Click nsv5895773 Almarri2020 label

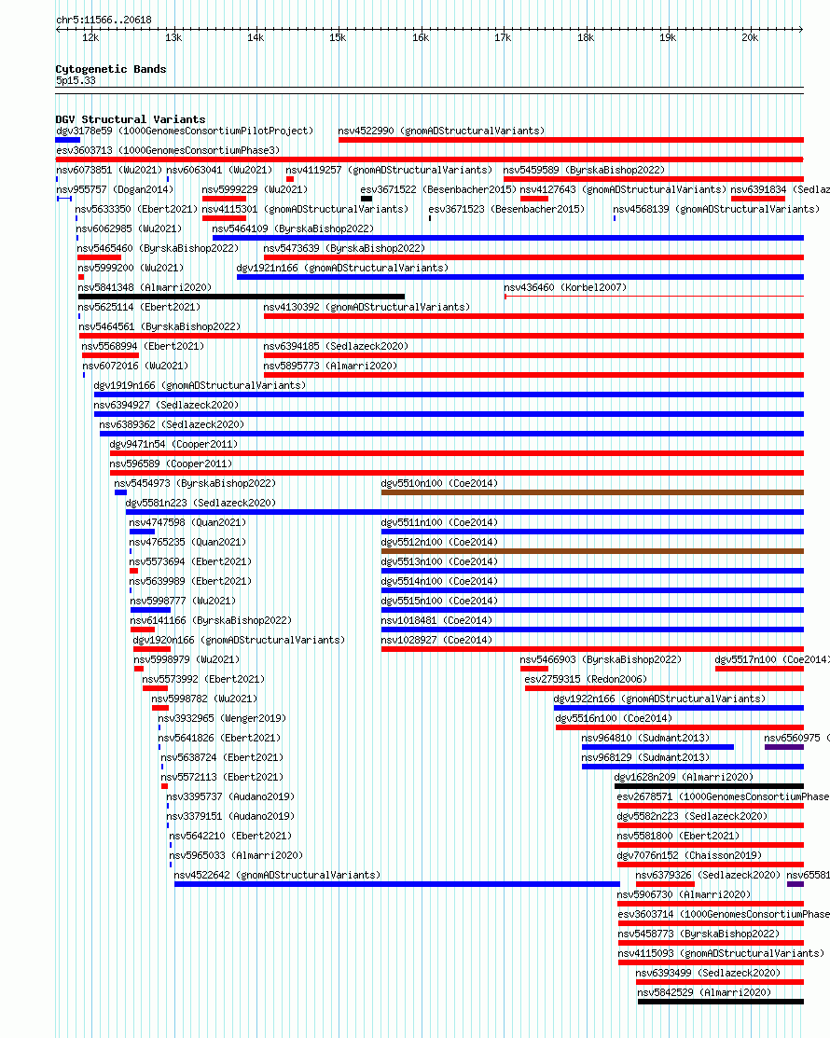[330, 367]
